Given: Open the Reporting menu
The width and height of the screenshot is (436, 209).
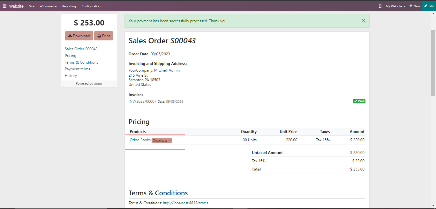Looking at the screenshot, I should (69, 6).
